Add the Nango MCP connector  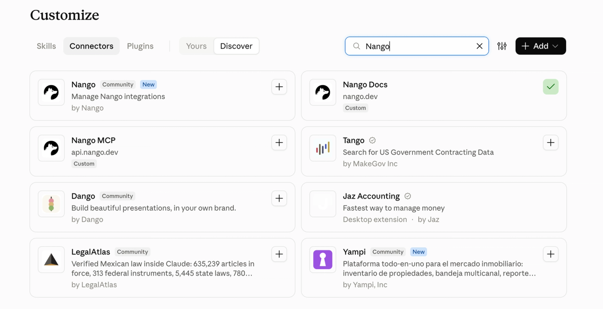(279, 143)
